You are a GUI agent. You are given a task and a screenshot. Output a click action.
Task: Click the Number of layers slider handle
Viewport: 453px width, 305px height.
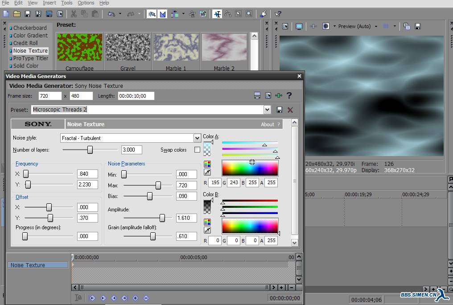point(90,150)
